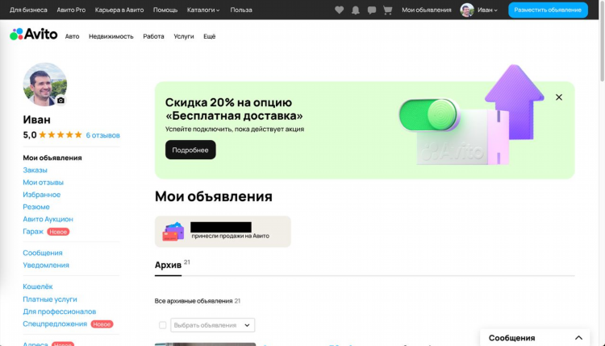Open Для профессионалов in sidebar

click(x=60, y=311)
